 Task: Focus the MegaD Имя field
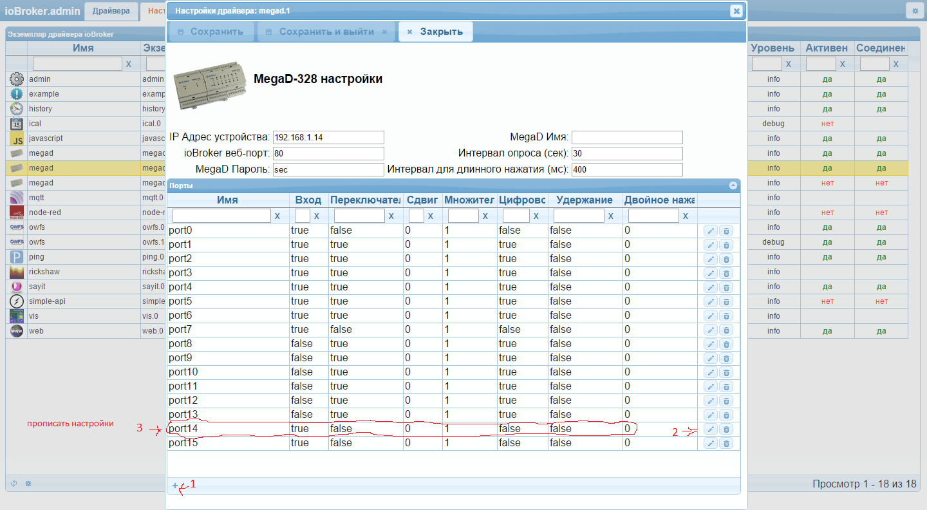[627, 137]
